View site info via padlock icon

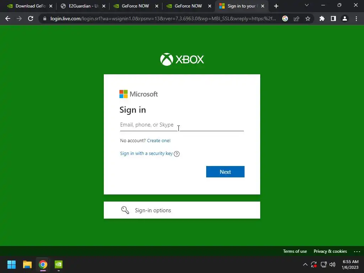(45, 18)
